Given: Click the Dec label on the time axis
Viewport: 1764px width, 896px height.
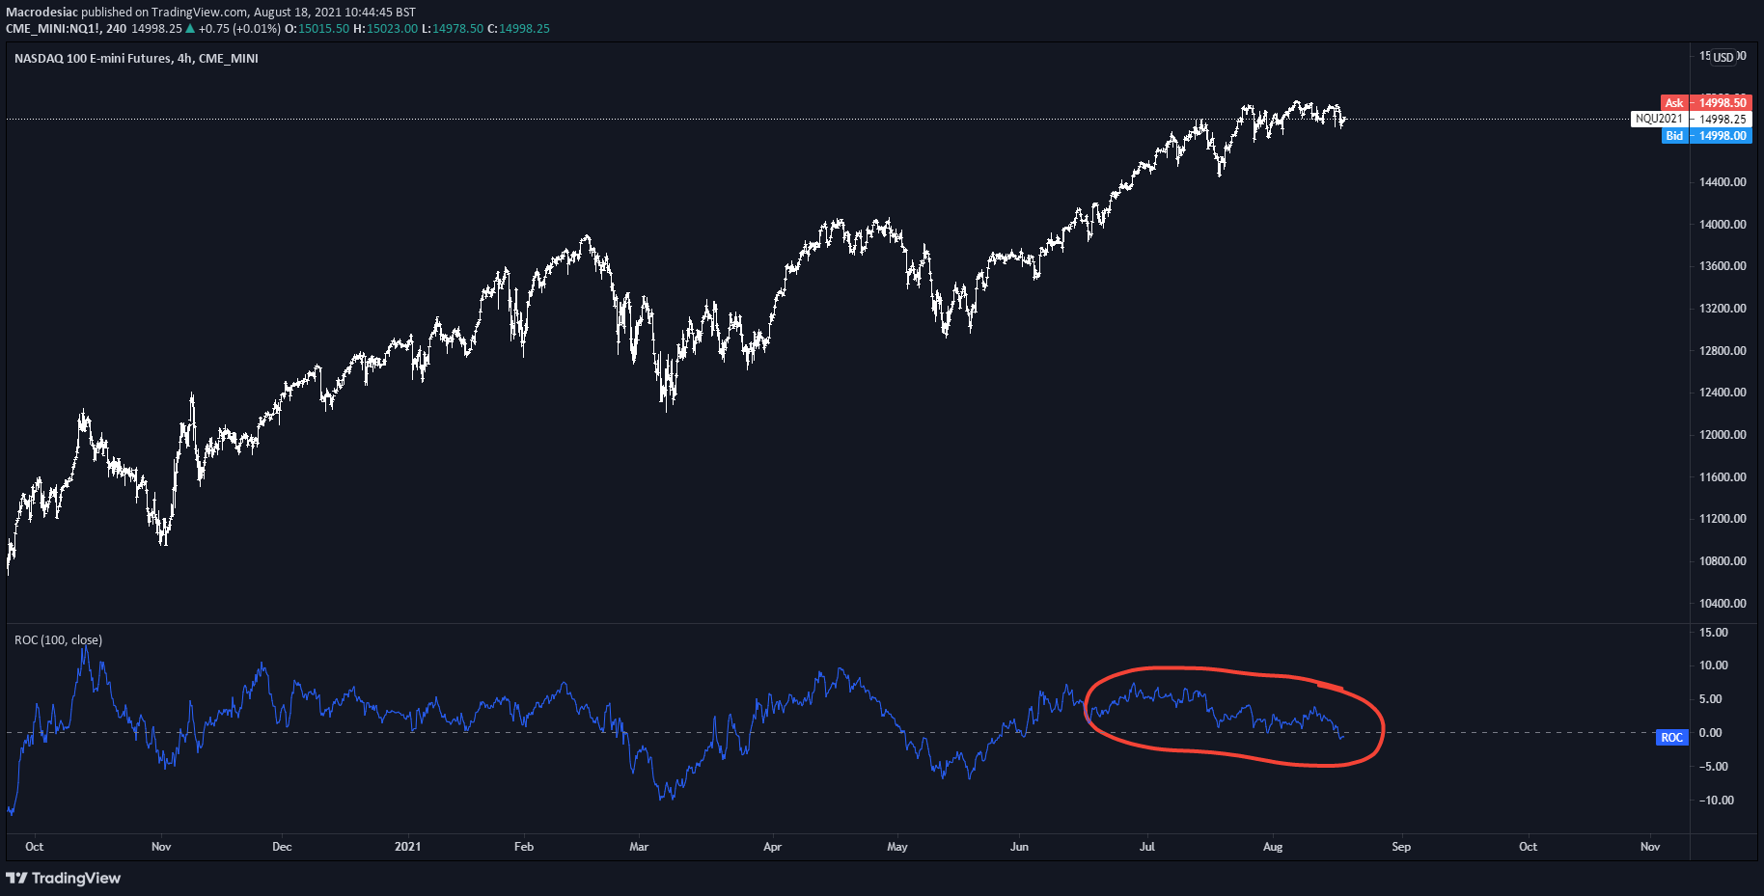Looking at the screenshot, I should point(282,846).
